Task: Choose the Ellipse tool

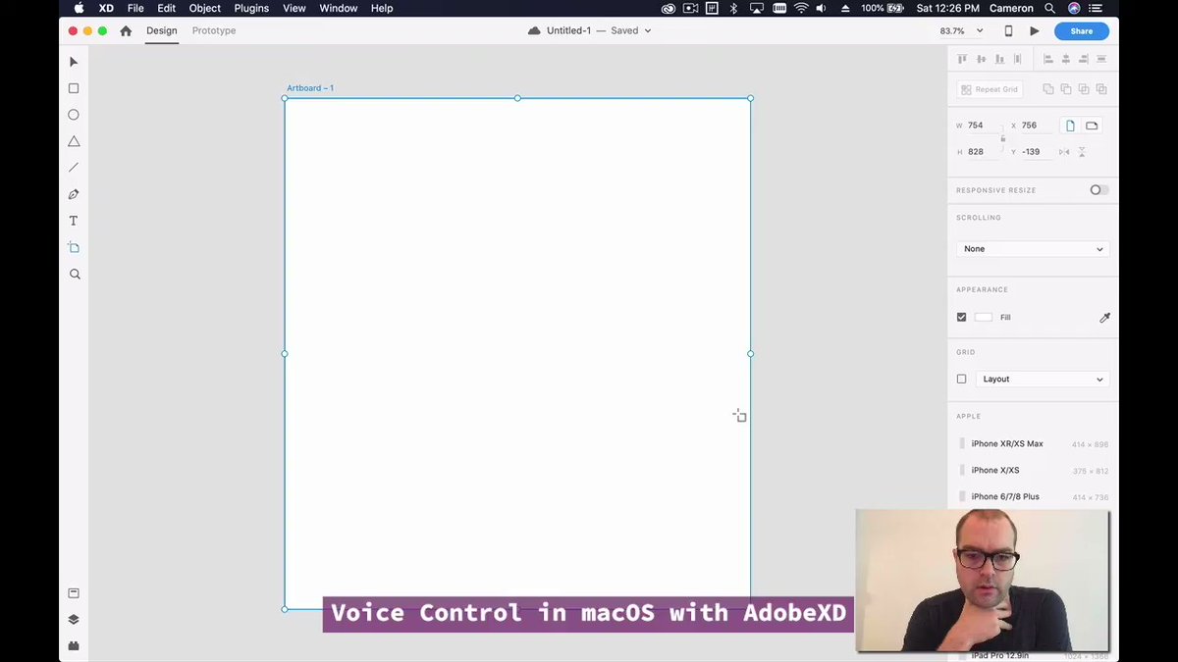Action: click(74, 115)
